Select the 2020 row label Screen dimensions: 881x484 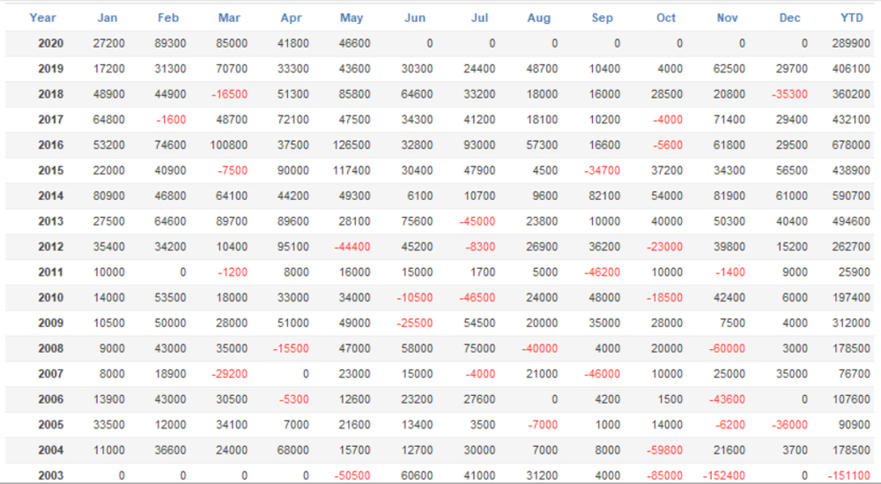point(50,43)
